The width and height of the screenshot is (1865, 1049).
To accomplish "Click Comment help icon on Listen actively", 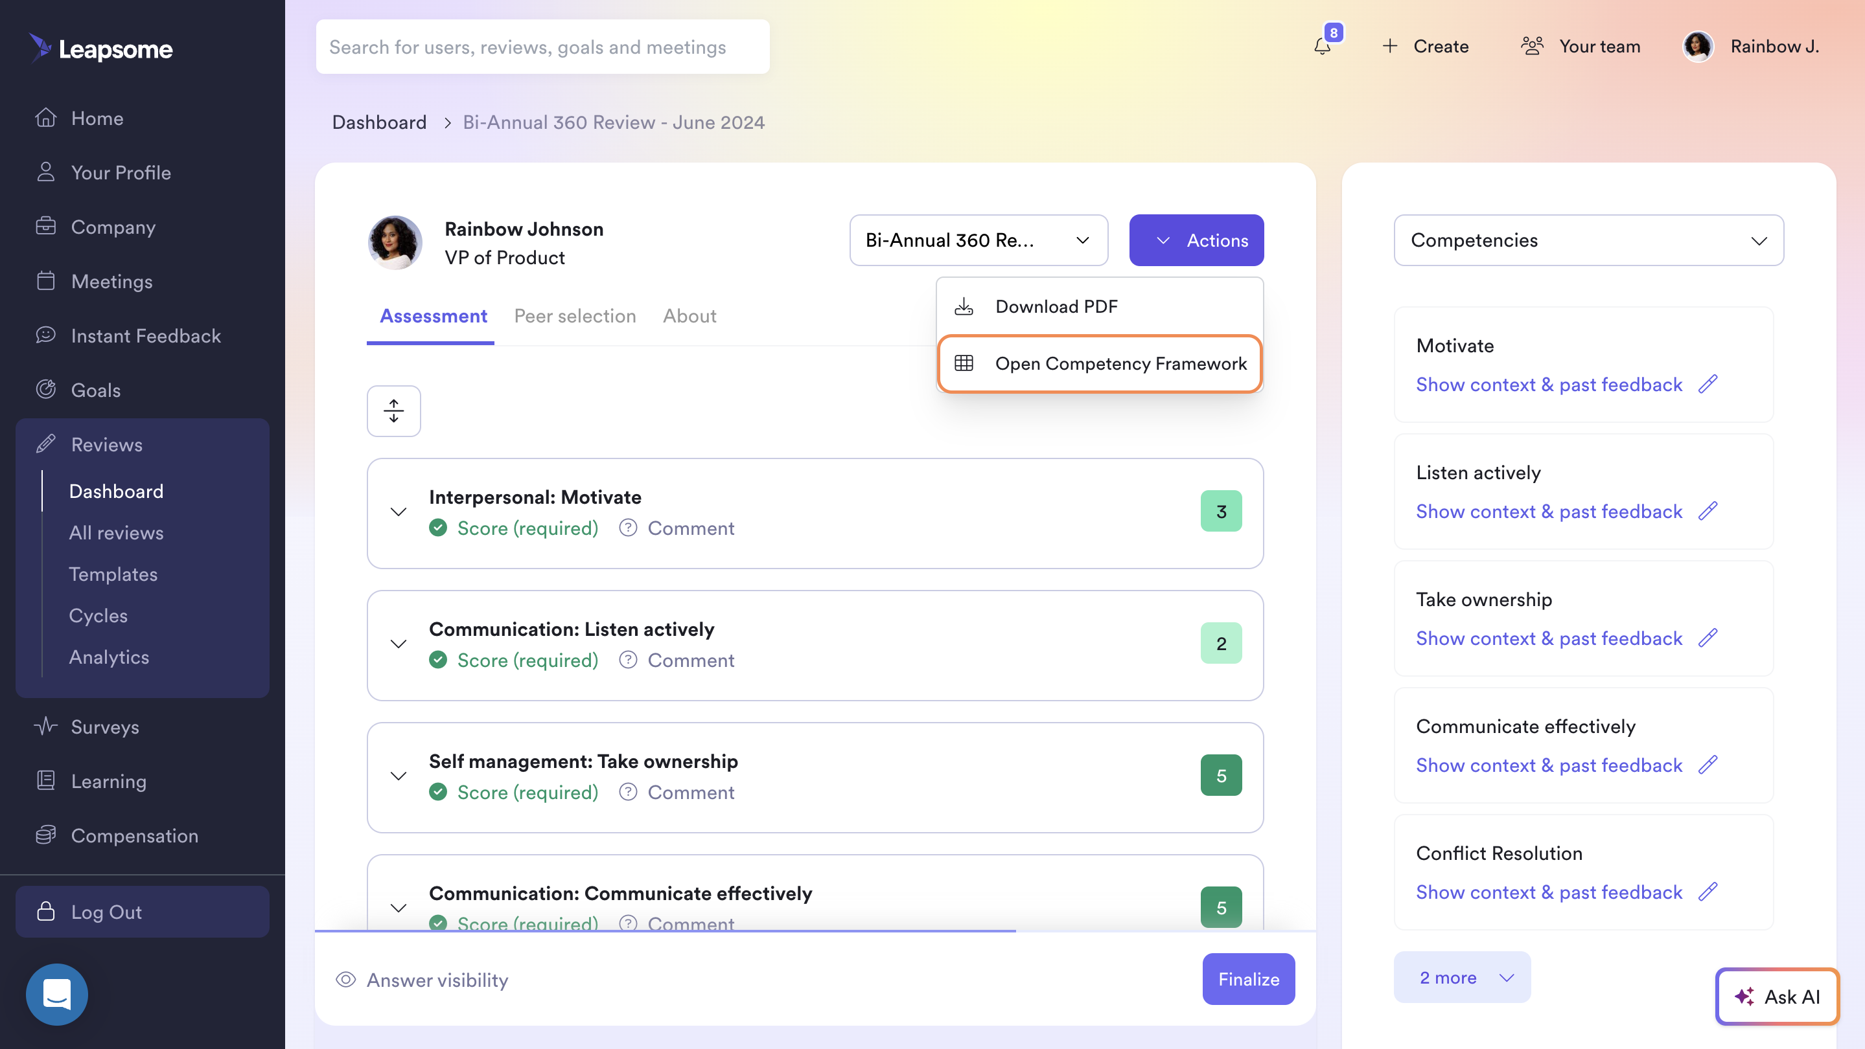I will (x=628, y=660).
